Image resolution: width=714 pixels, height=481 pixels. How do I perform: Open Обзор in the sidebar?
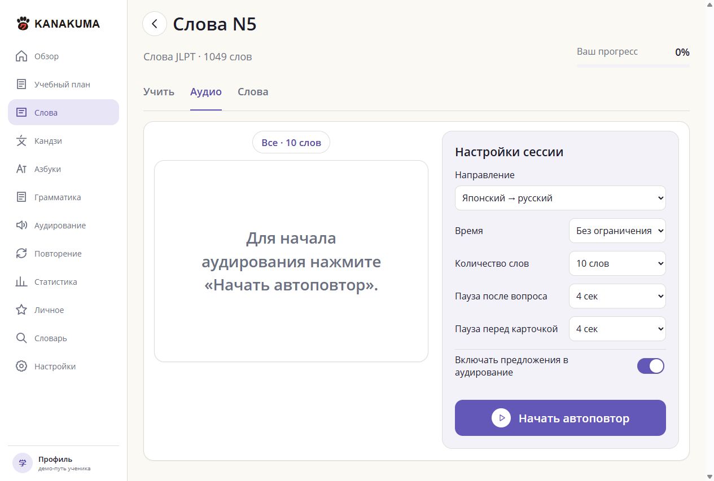pos(63,56)
